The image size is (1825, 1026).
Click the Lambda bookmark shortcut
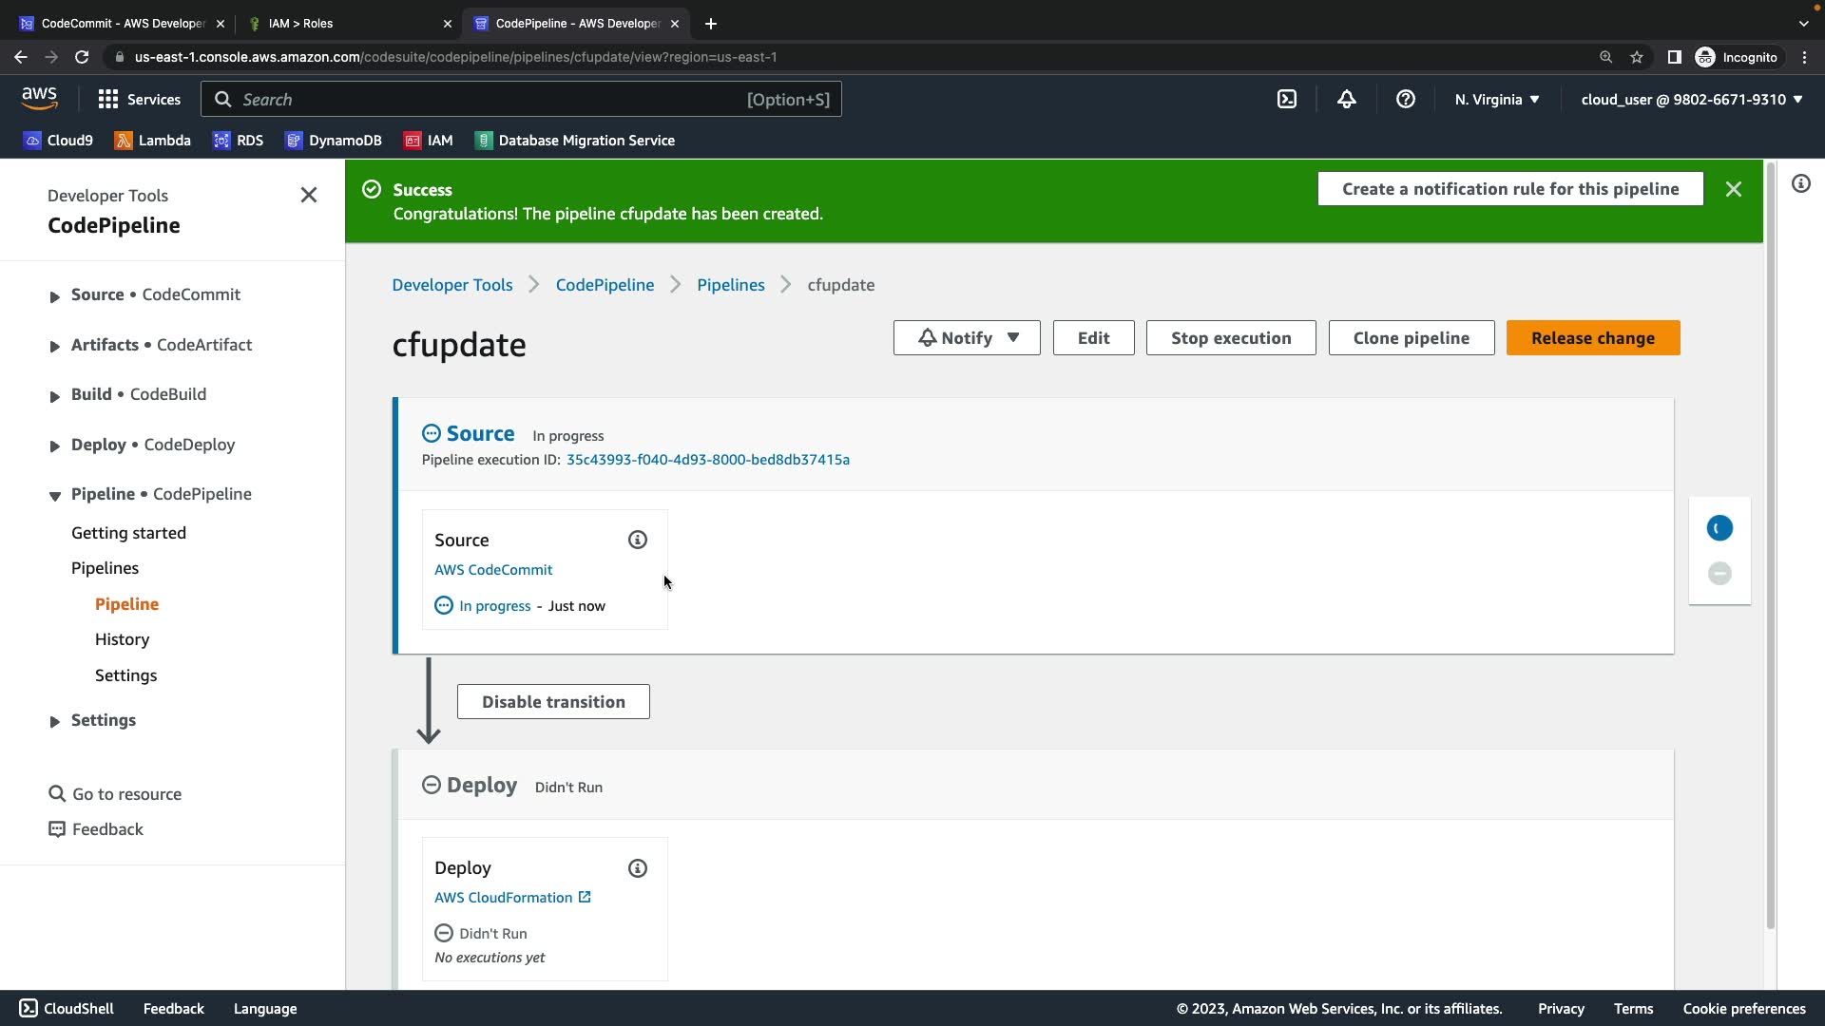152,141
